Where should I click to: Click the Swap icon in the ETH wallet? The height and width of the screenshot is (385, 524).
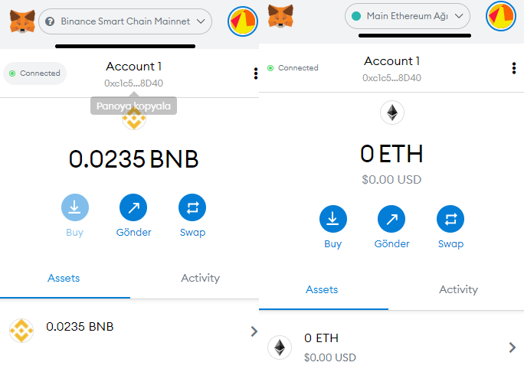pos(450,219)
